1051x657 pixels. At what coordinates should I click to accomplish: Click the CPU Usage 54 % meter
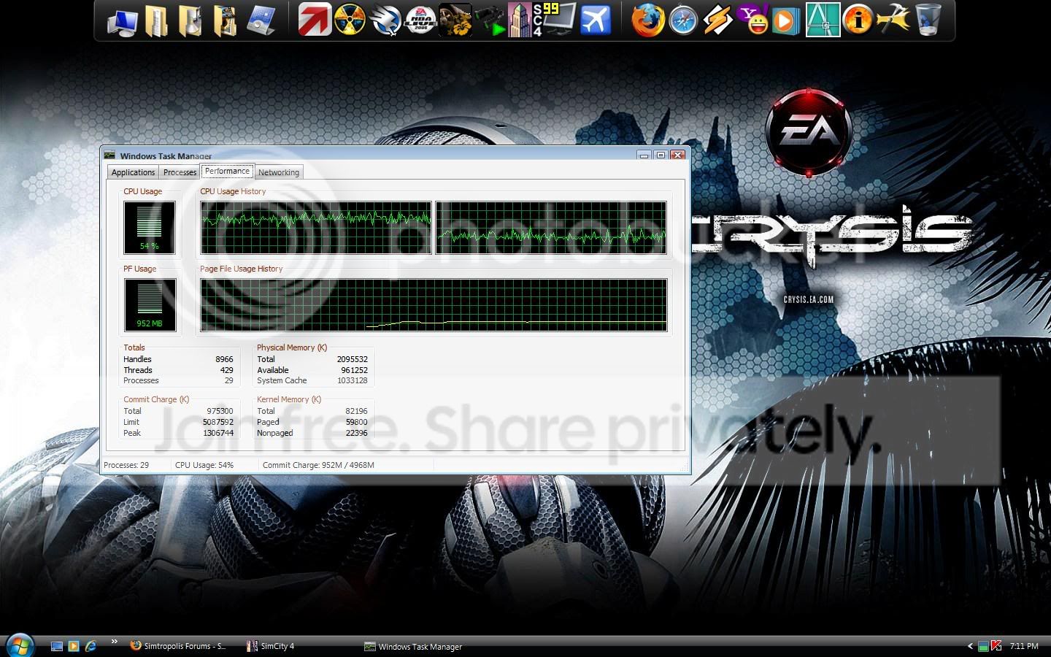[x=150, y=228]
